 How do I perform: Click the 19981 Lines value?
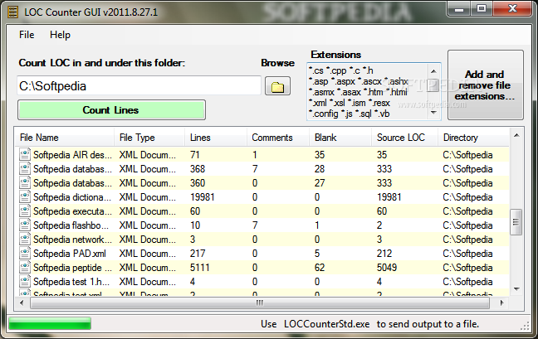coord(203,197)
